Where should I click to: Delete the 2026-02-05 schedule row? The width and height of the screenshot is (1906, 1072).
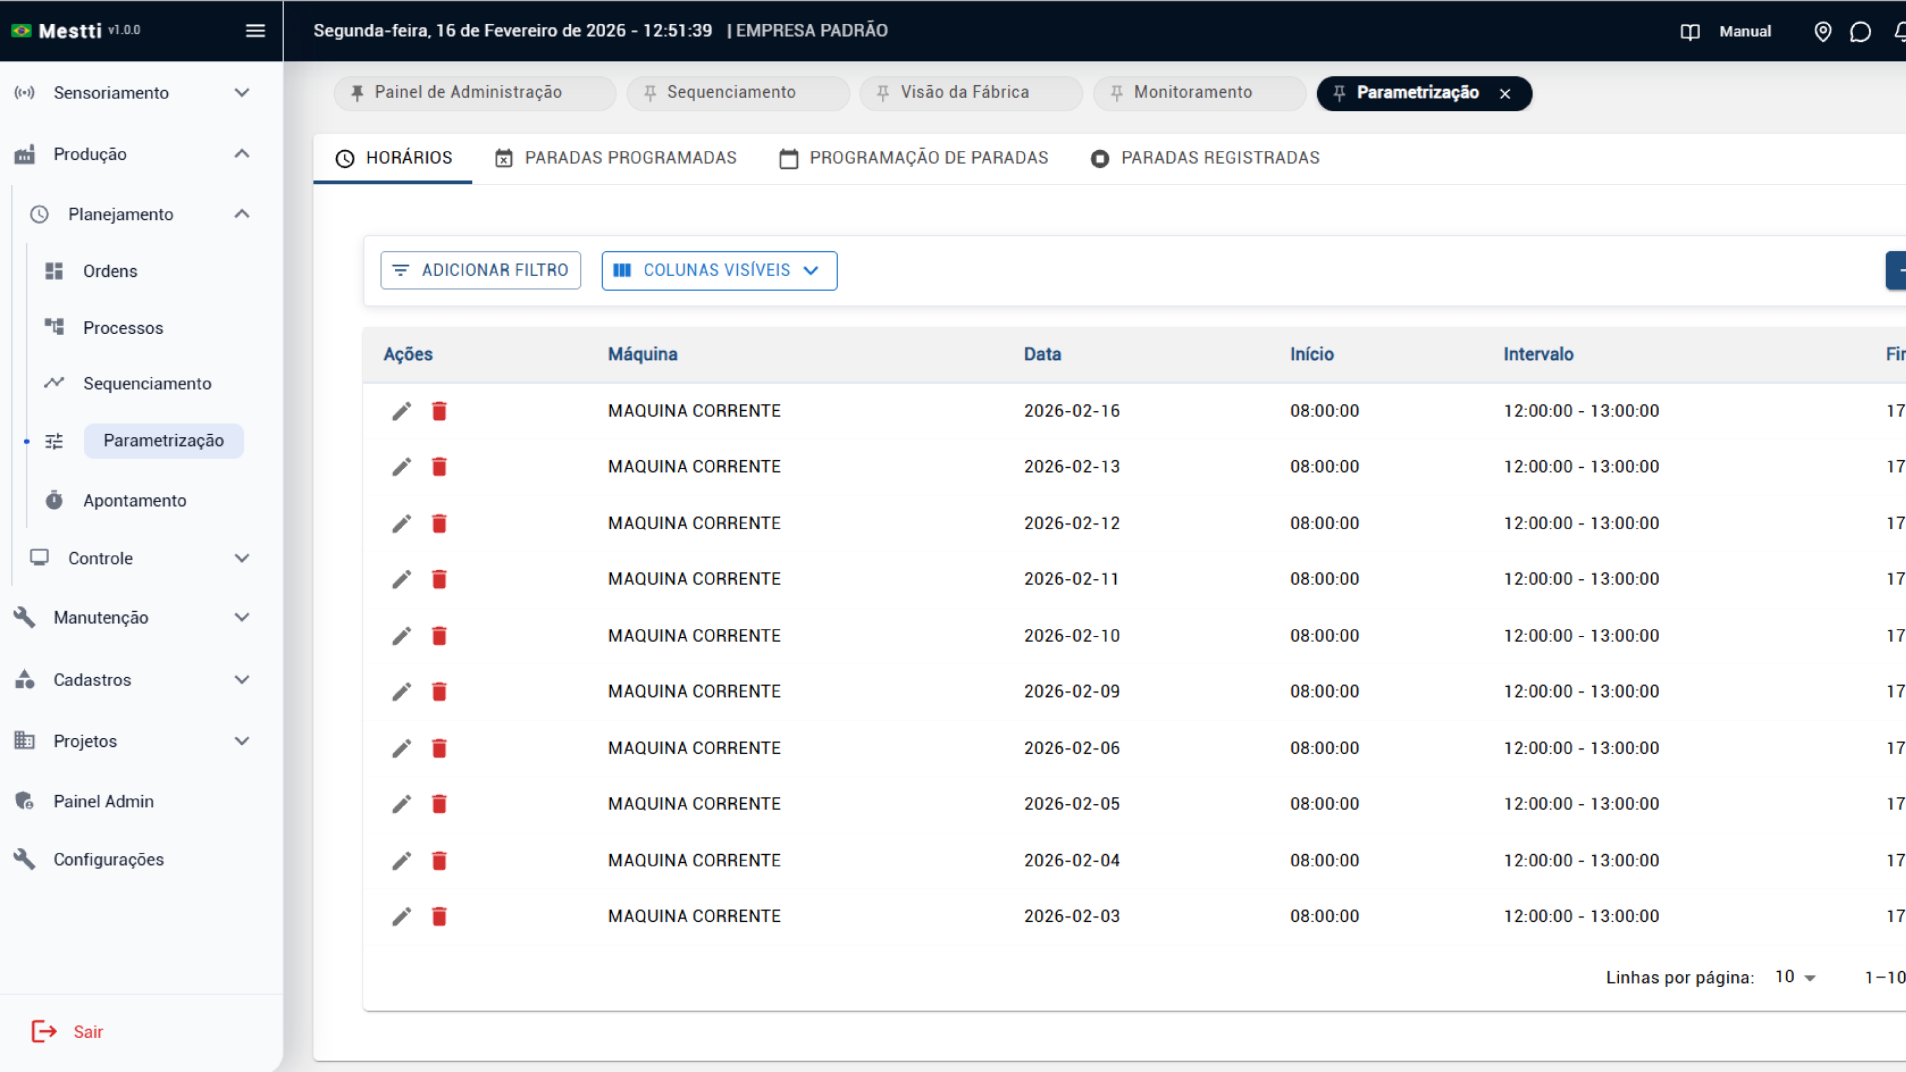(440, 804)
